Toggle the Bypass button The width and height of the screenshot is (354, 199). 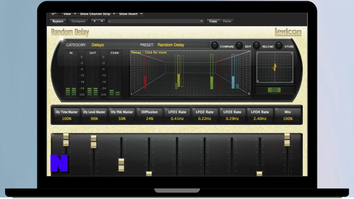(58, 21)
